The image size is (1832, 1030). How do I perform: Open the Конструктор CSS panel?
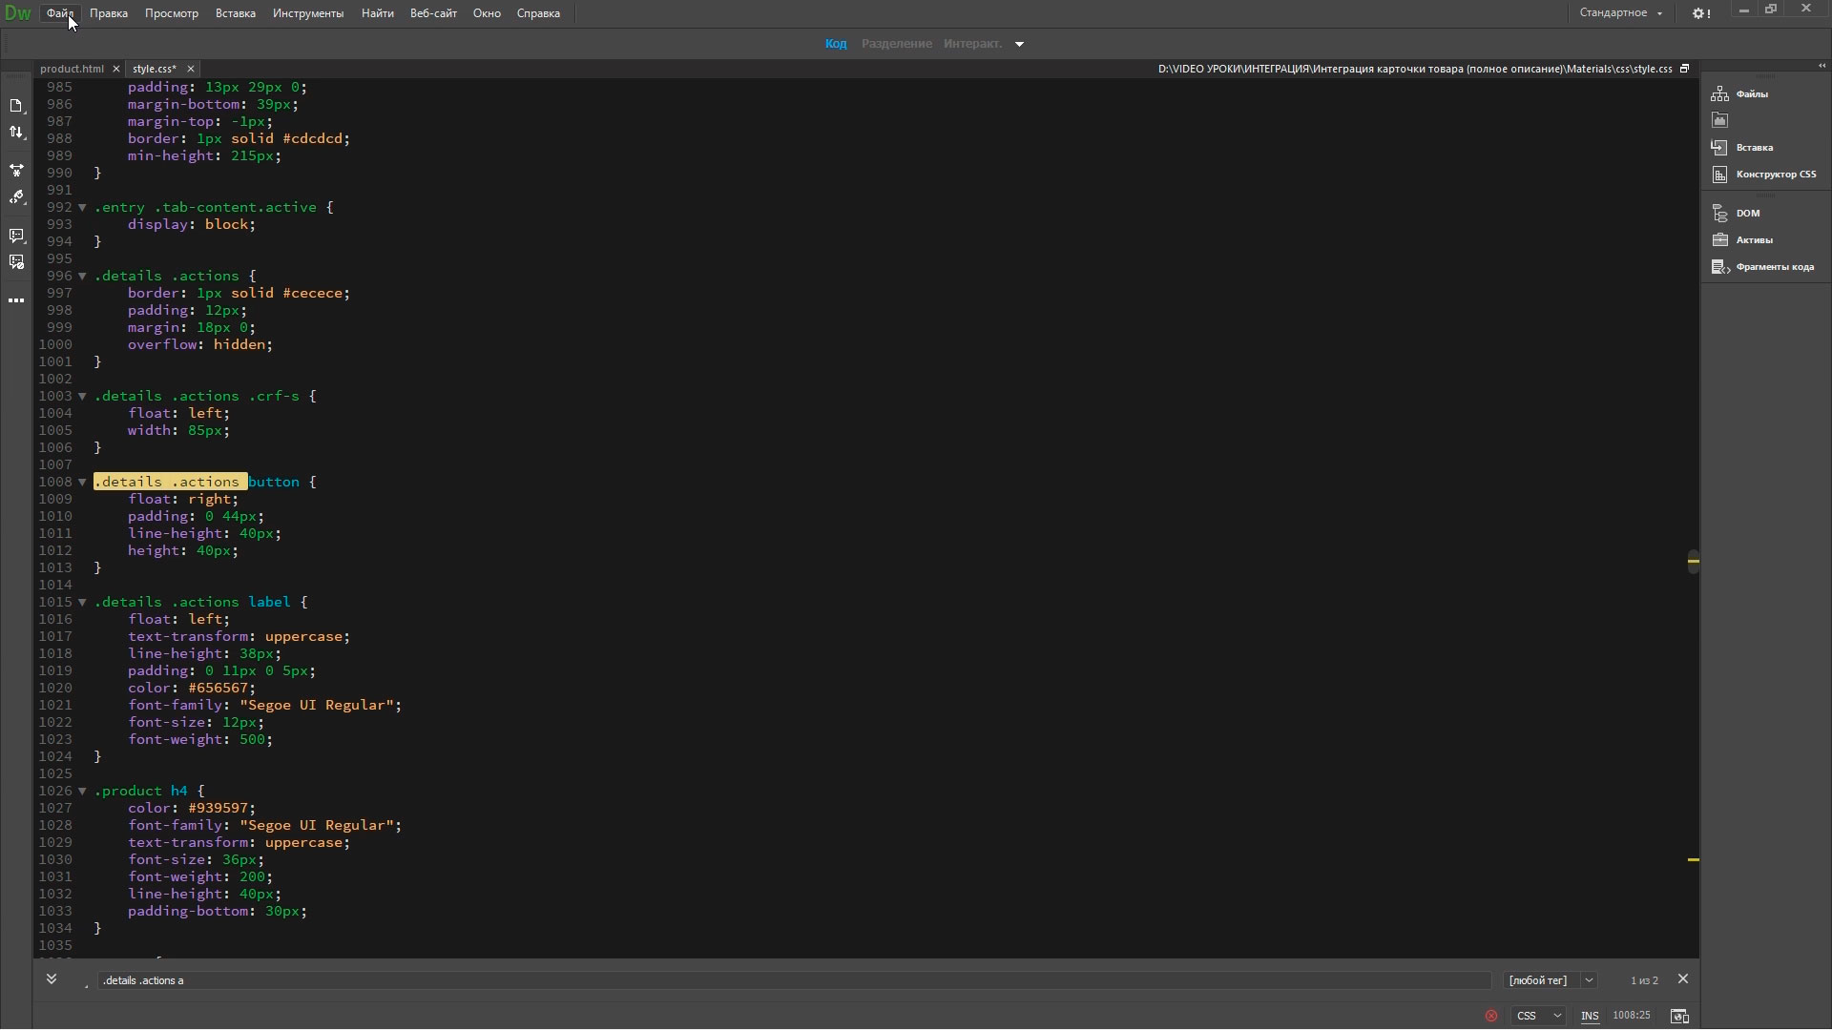[x=1765, y=175]
